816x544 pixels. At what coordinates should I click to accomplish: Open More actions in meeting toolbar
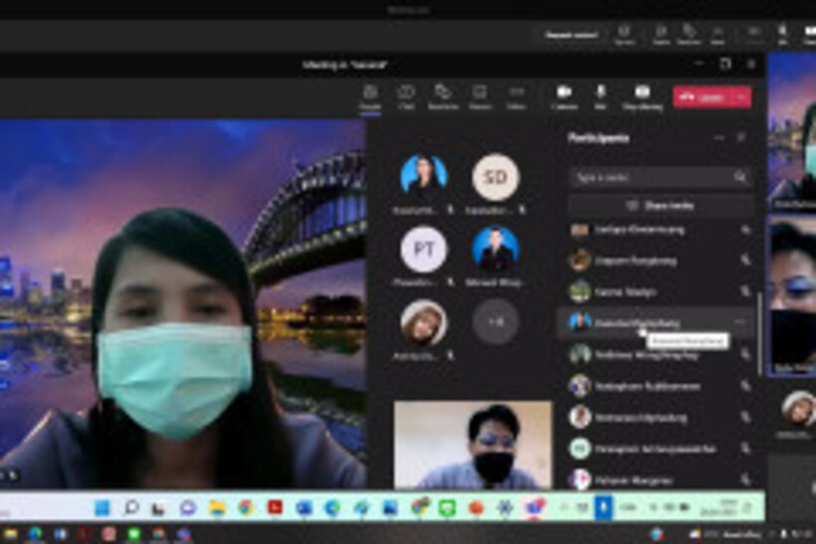[515, 95]
